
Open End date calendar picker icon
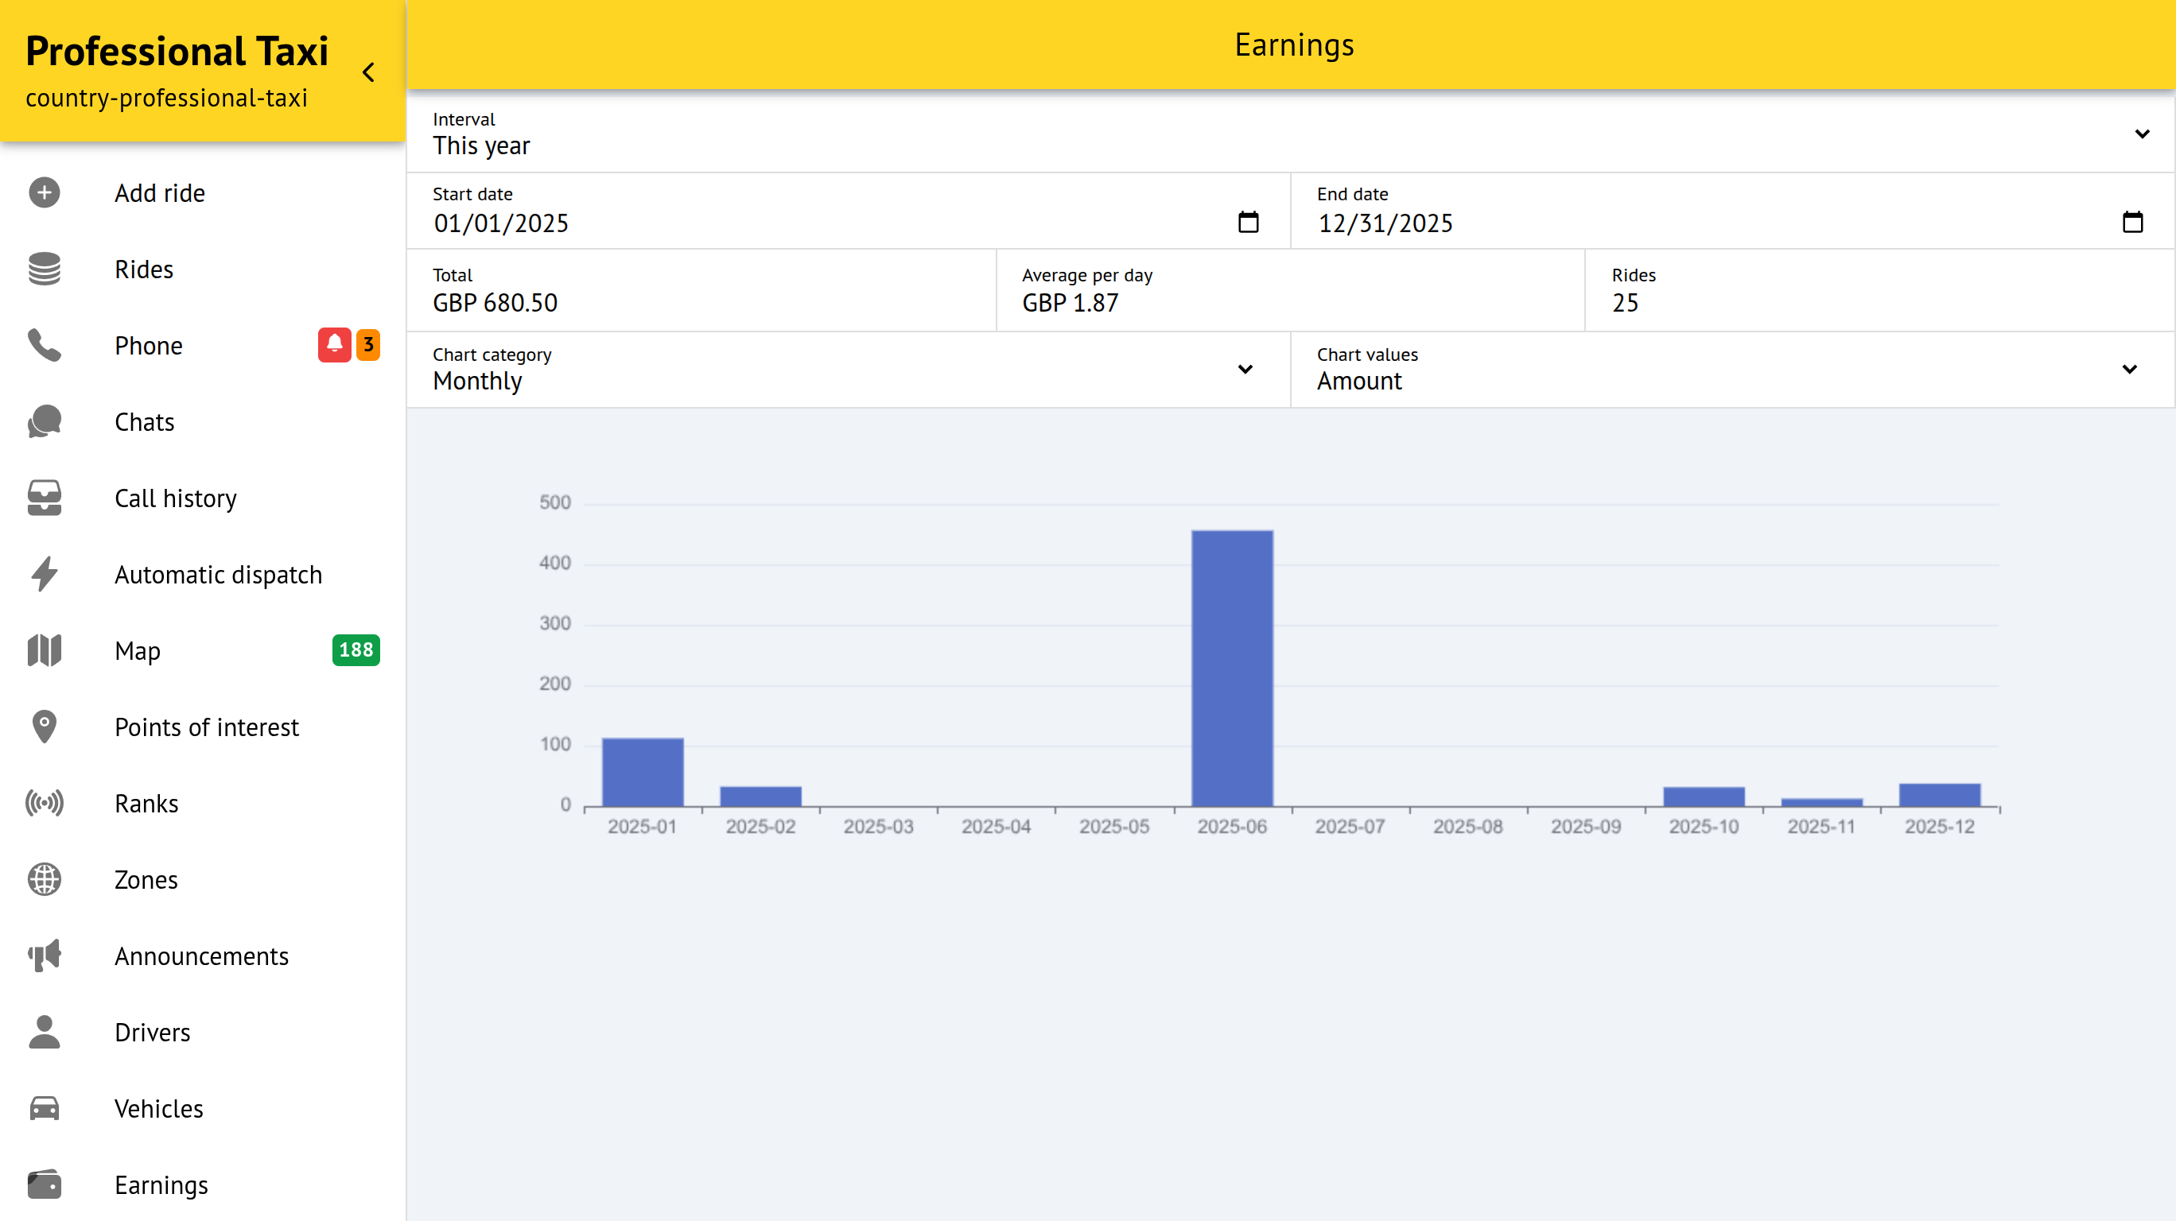pyautogui.click(x=2132, y=222)
